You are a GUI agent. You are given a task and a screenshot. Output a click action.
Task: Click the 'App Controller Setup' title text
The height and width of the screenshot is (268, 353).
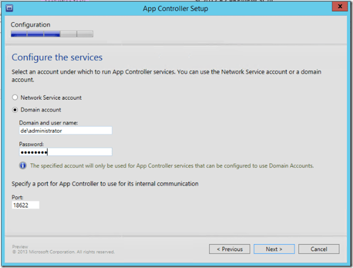click(x=176, y=8)
